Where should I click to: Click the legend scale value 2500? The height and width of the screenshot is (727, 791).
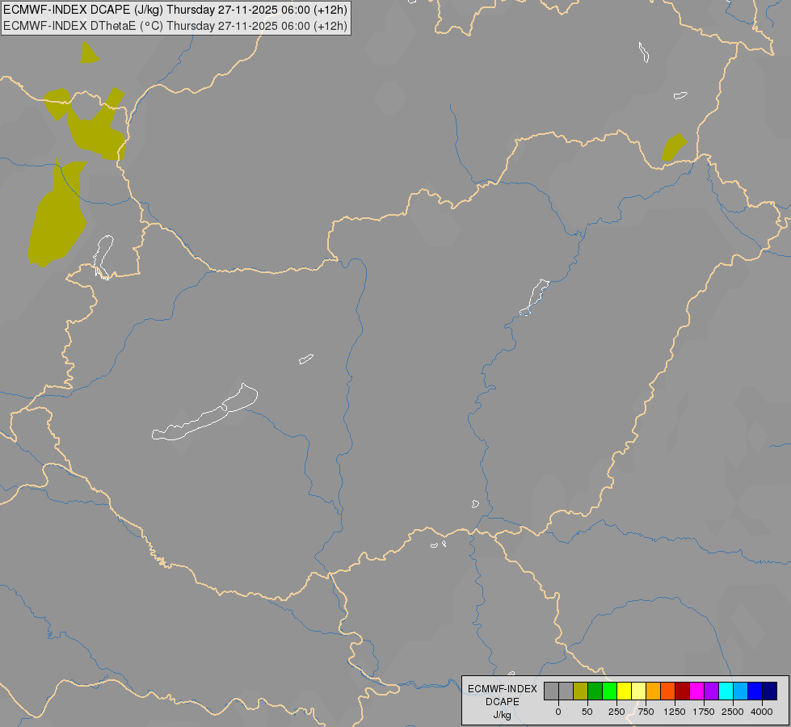tap(733, 712)
